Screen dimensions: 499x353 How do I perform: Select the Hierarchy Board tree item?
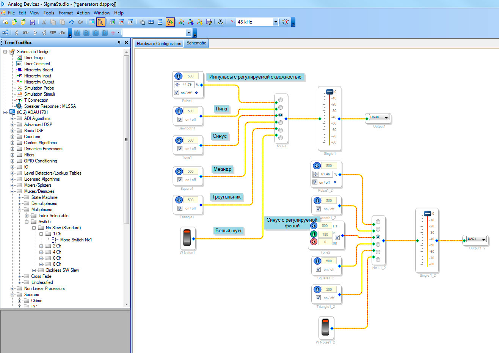[x=38, y=70]
